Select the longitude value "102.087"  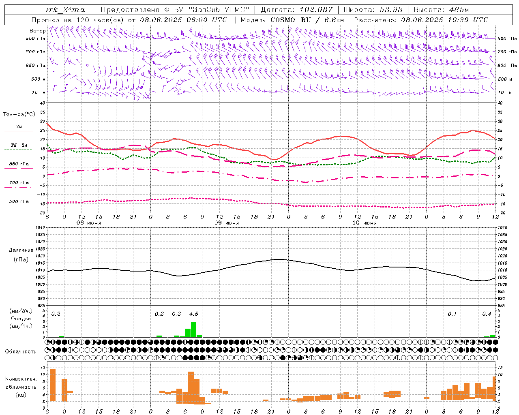tap(316, 10)
